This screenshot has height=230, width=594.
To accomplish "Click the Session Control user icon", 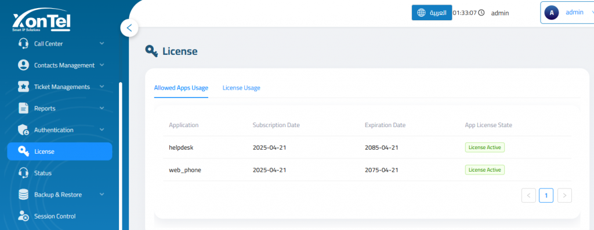I will click(x=23, y=216).
